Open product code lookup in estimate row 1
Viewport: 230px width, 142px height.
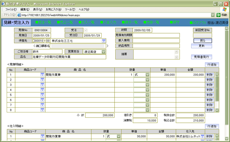(42, 75)
